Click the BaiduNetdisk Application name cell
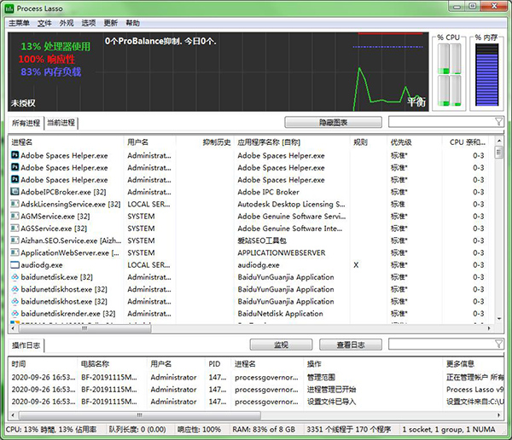512x440 pixels. (280, 313)
